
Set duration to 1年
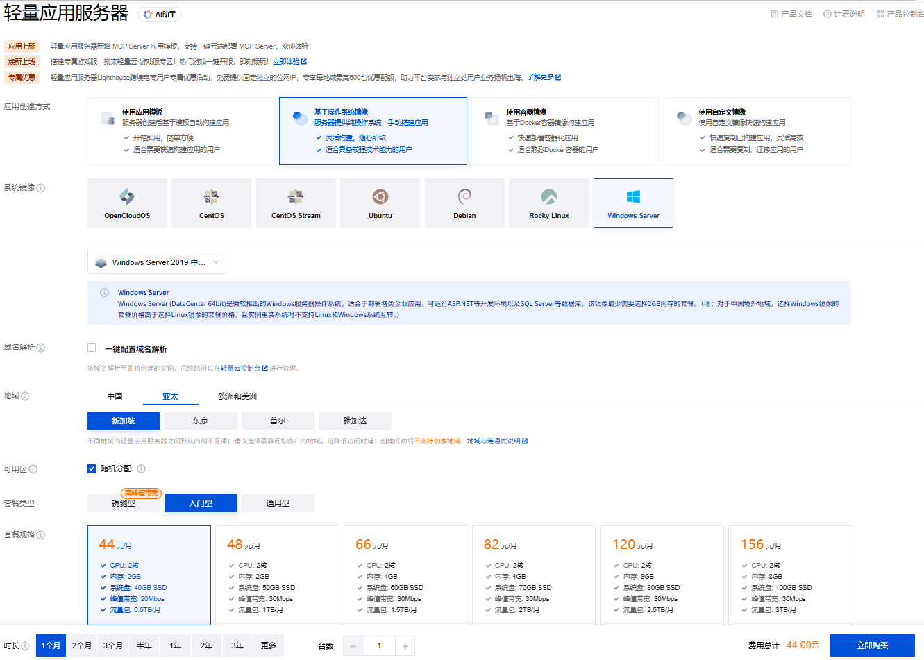(x=176, y=645)
